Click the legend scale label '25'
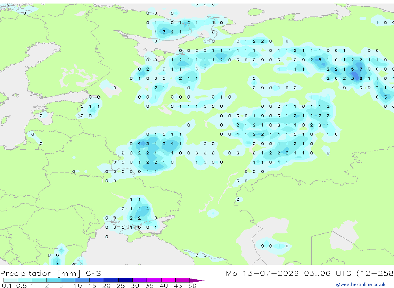The height and width of the screenshot is (288, 394). click(x=121, y=286)
